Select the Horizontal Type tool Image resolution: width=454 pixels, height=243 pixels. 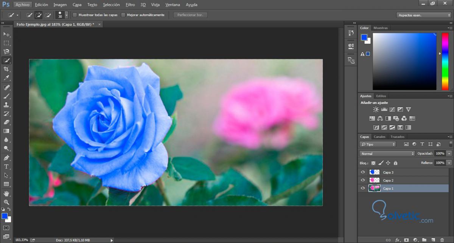(x=6, y=166)
